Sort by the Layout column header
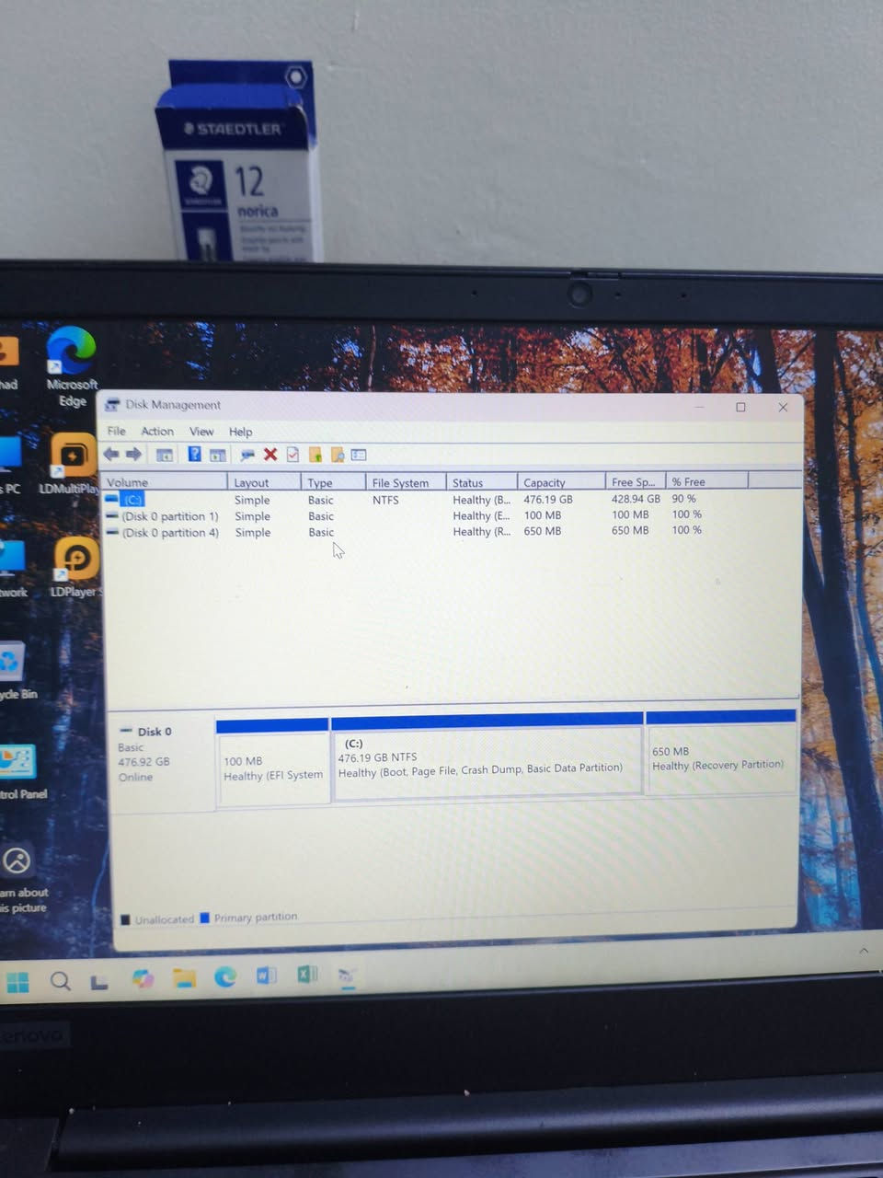Viewport: 883px width, 1178px height. 264,482
